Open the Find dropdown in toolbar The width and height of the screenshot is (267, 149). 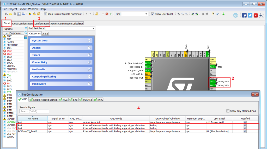(x=146, y=14)
